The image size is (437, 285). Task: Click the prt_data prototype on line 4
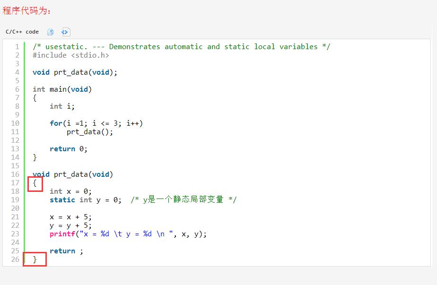[75, 72]
